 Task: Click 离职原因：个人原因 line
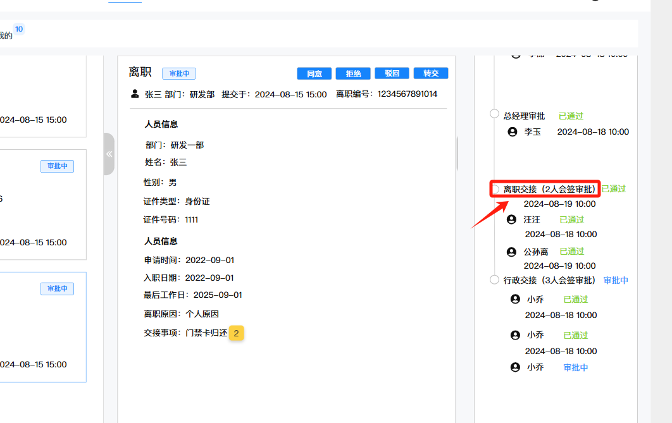pos(181,314)
